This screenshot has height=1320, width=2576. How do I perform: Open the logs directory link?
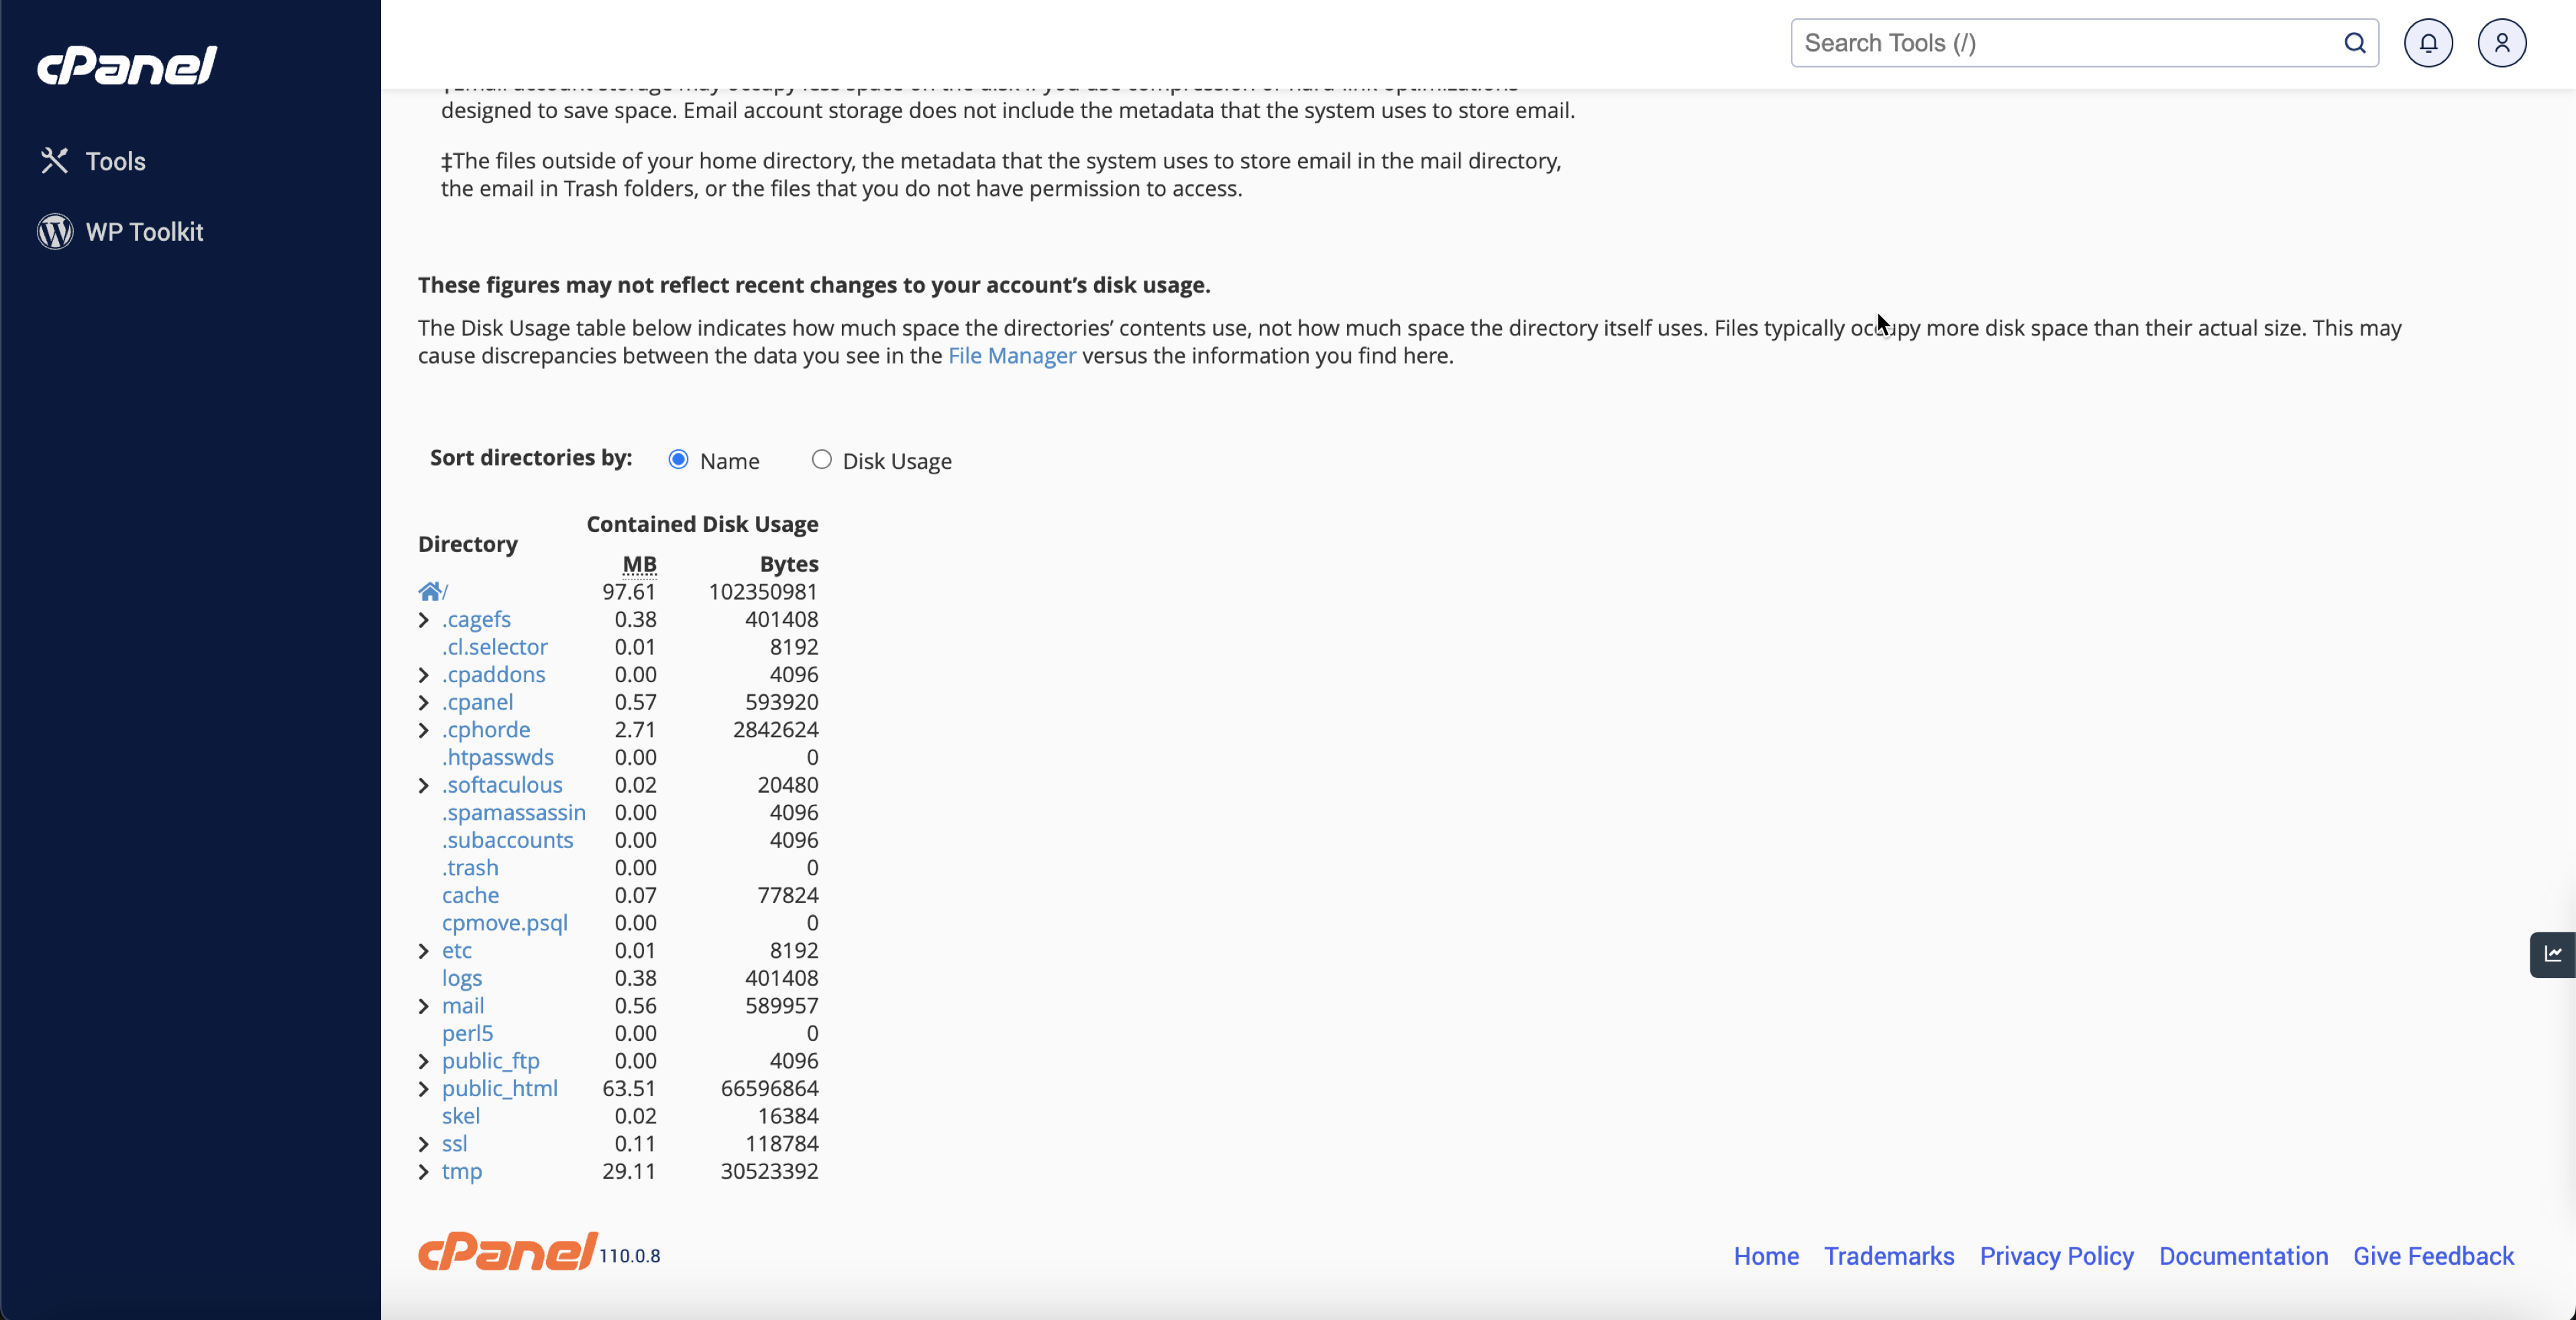click(462, 978)
